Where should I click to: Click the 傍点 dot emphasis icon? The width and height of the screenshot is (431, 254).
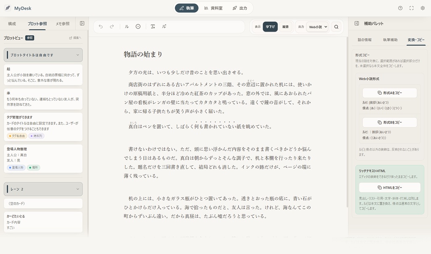[x=138, y=26]
